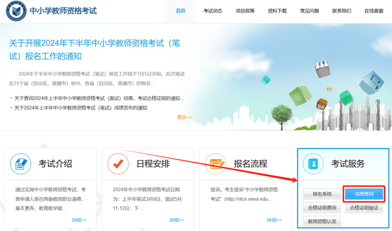This screenshot has height=231, width=392.
Task: Select 资料下载 navigation item
Action: coord(277,11)
